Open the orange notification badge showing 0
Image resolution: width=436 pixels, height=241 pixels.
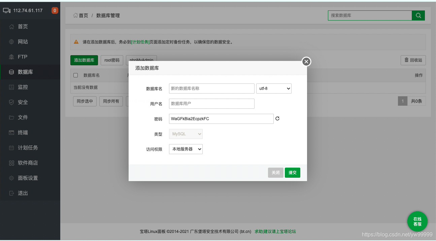55,10
